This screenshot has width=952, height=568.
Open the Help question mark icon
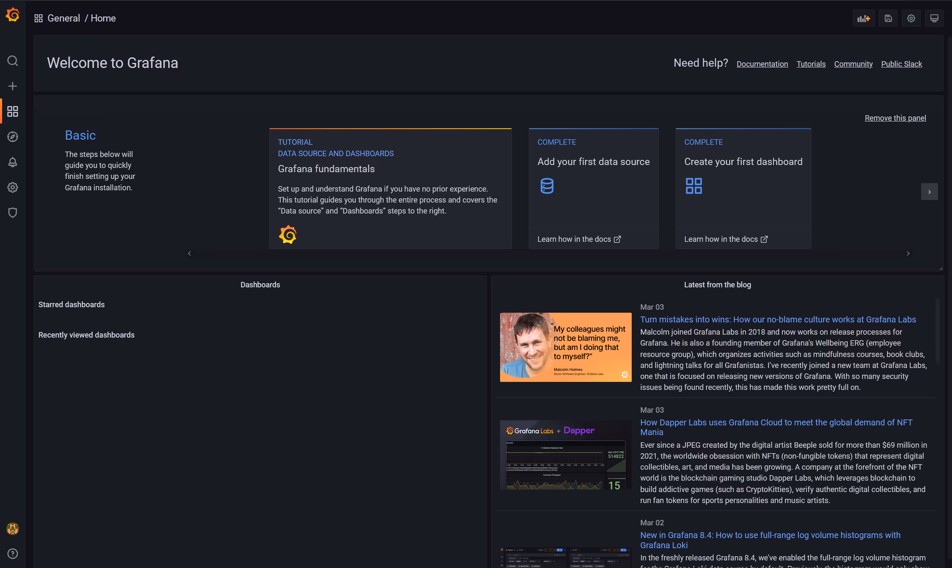click(x=13, y=554)
